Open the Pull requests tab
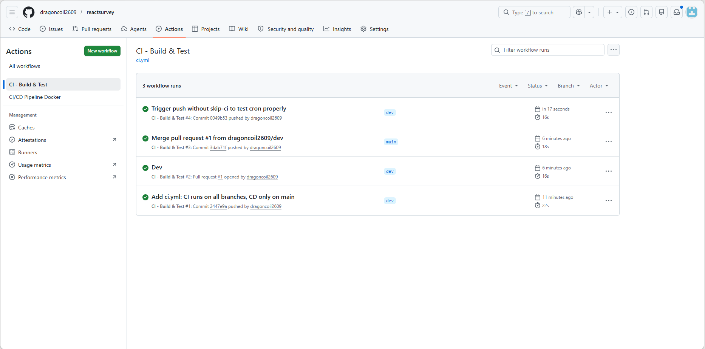This screenshot has height=349, width=705. 92,29
